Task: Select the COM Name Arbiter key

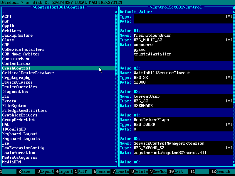Action: 58,54
